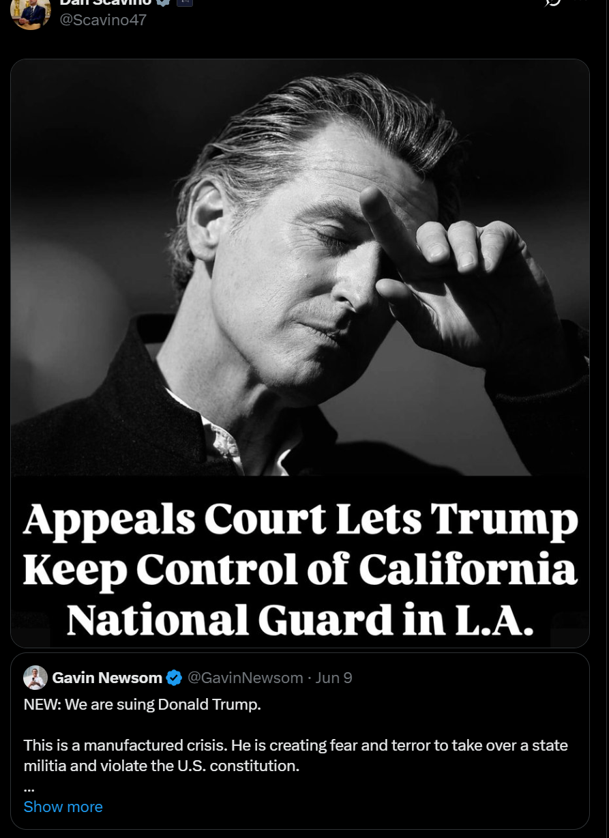Click the Dan Scavino display name

[106, 3]
